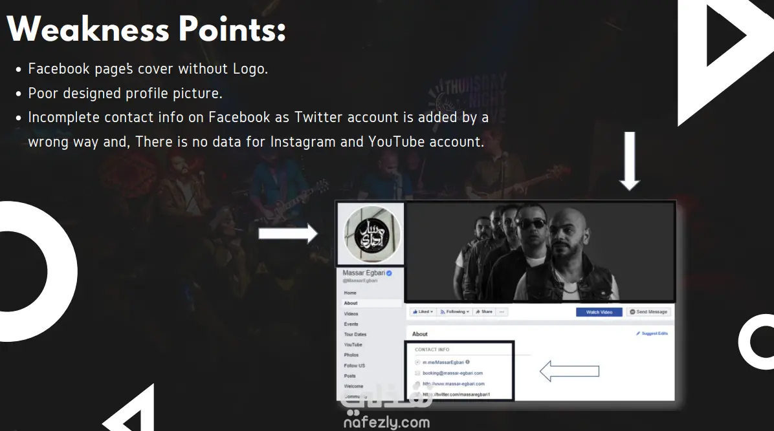
Task: Click the Suggest Edits pencil link
Action: click(x=652, y=333)
